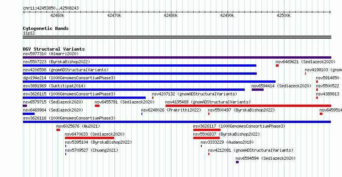Viewport: 342px width, 177px height.
Task: Click the nsv5709527 tiny blue marker
Action: point(66,154)
